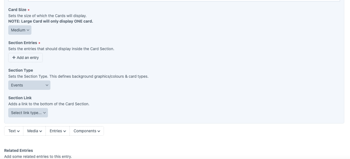The width and height of the screenshot is (350, 159).
Task: Open the Media block menu
Action: coord(34,131)
